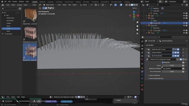Screen dimensions: 189x106
Task: Click the viewport zoom magnifier icon
Action: coord(137,22)
